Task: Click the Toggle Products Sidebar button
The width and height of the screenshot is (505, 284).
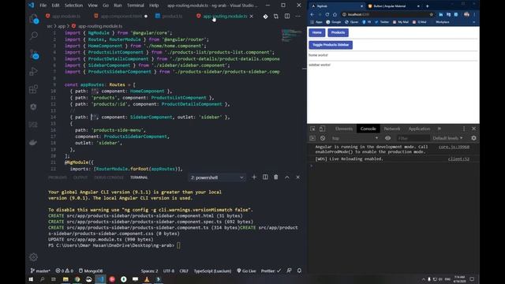Action: click(331, 45)
